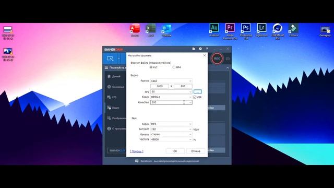Screen dimensions: 334x188
Task: Switch to the FPS tab in Bandicam sidebar
Action: [116, 98]
